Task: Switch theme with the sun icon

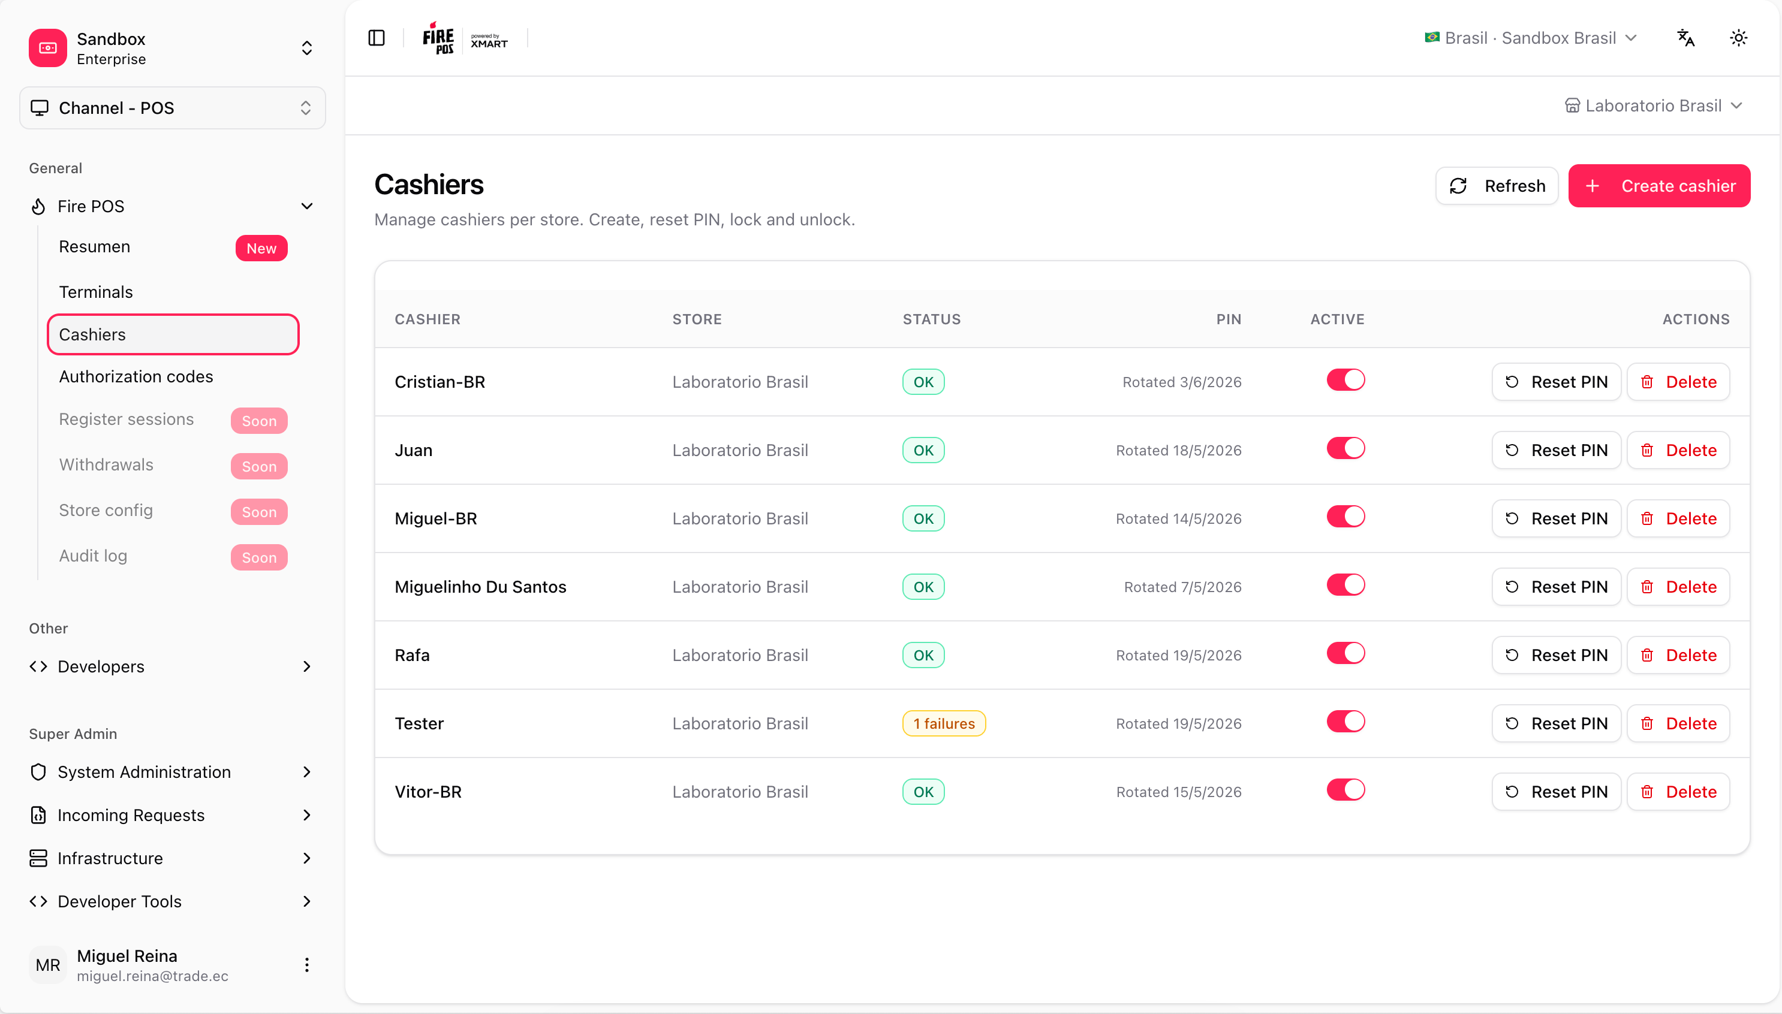Action: [1738, 38]
